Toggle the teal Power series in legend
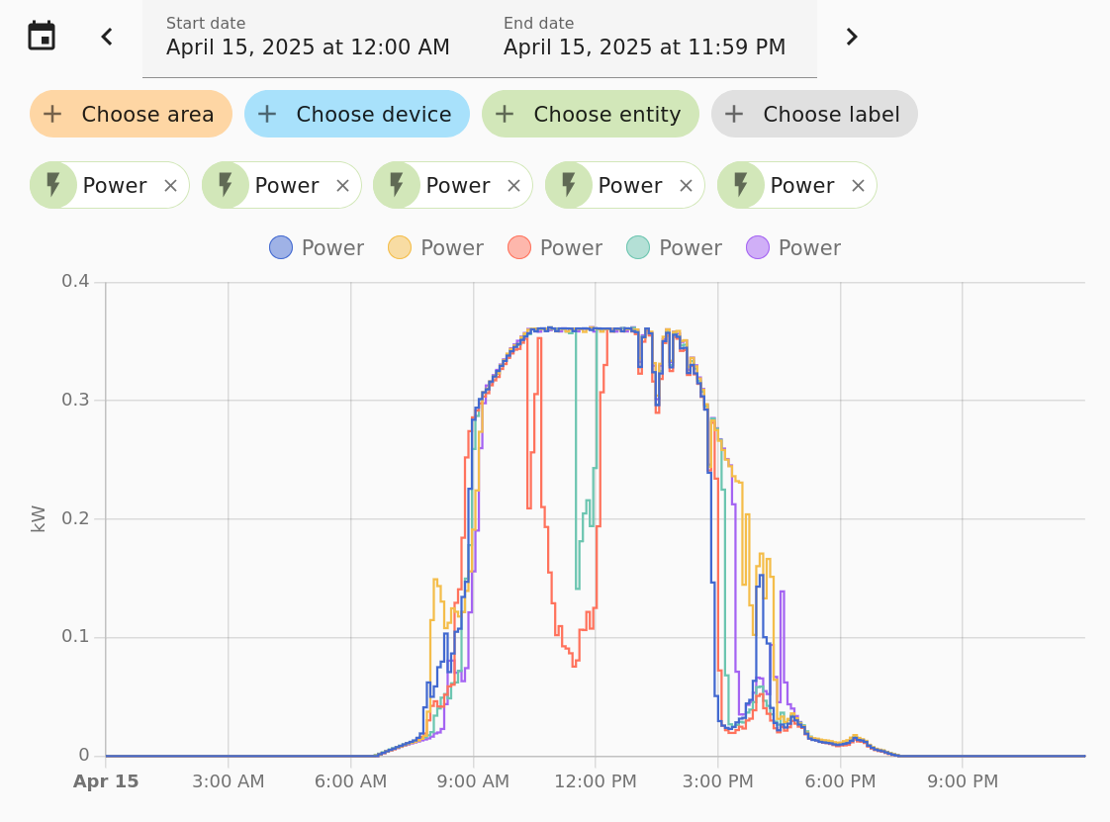 [674, 247]
